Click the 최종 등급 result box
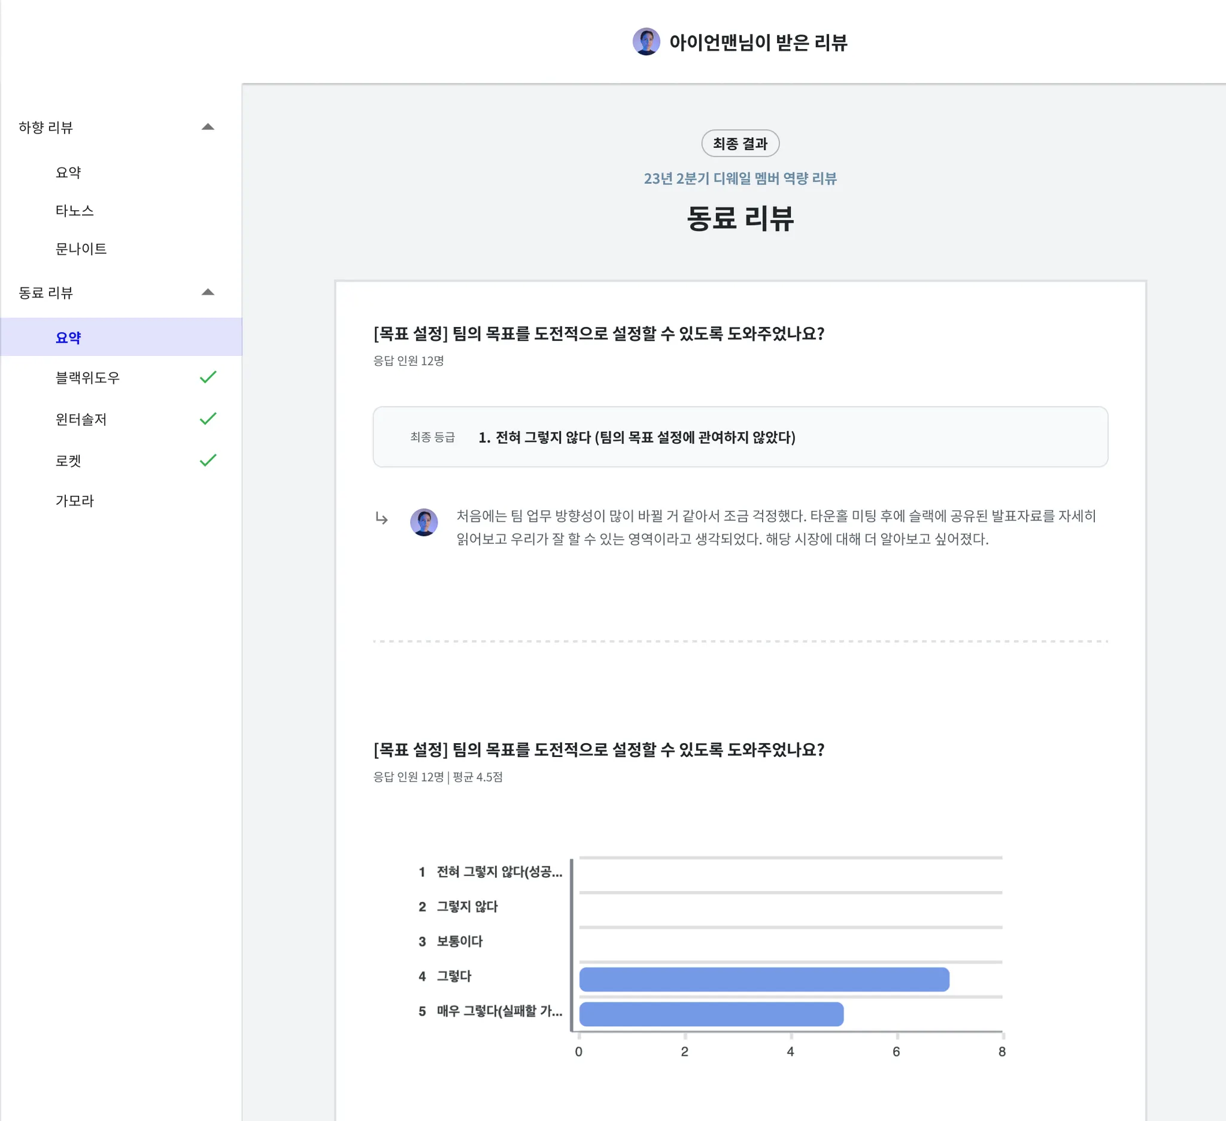This screenshot has height=1121, width=1226. point(740,437)
